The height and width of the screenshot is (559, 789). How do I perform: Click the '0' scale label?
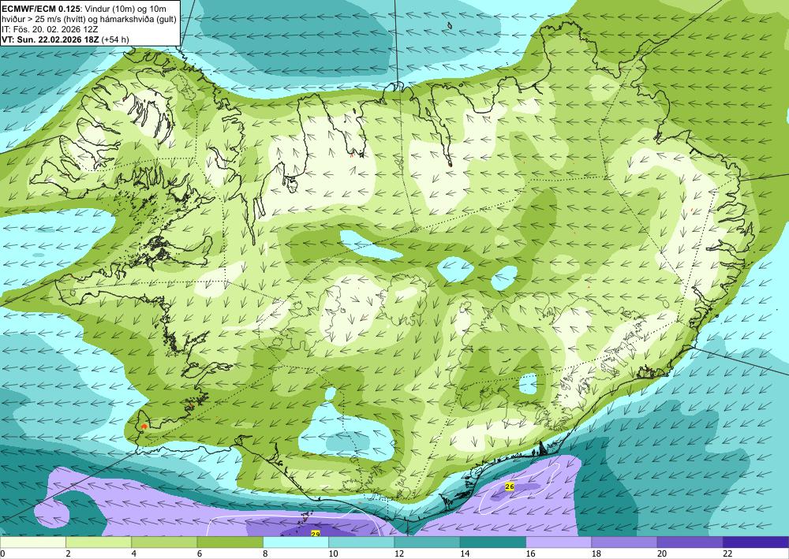(x=2, y=554)
